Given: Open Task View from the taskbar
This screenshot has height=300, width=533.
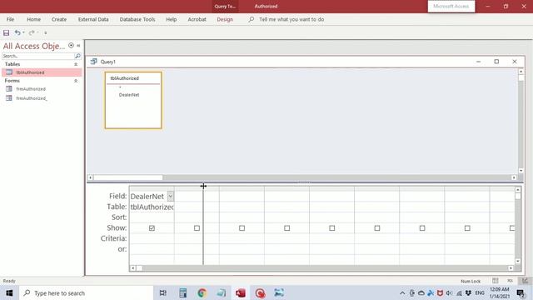Looking at the screenshot, I should [x=163, y=292].
